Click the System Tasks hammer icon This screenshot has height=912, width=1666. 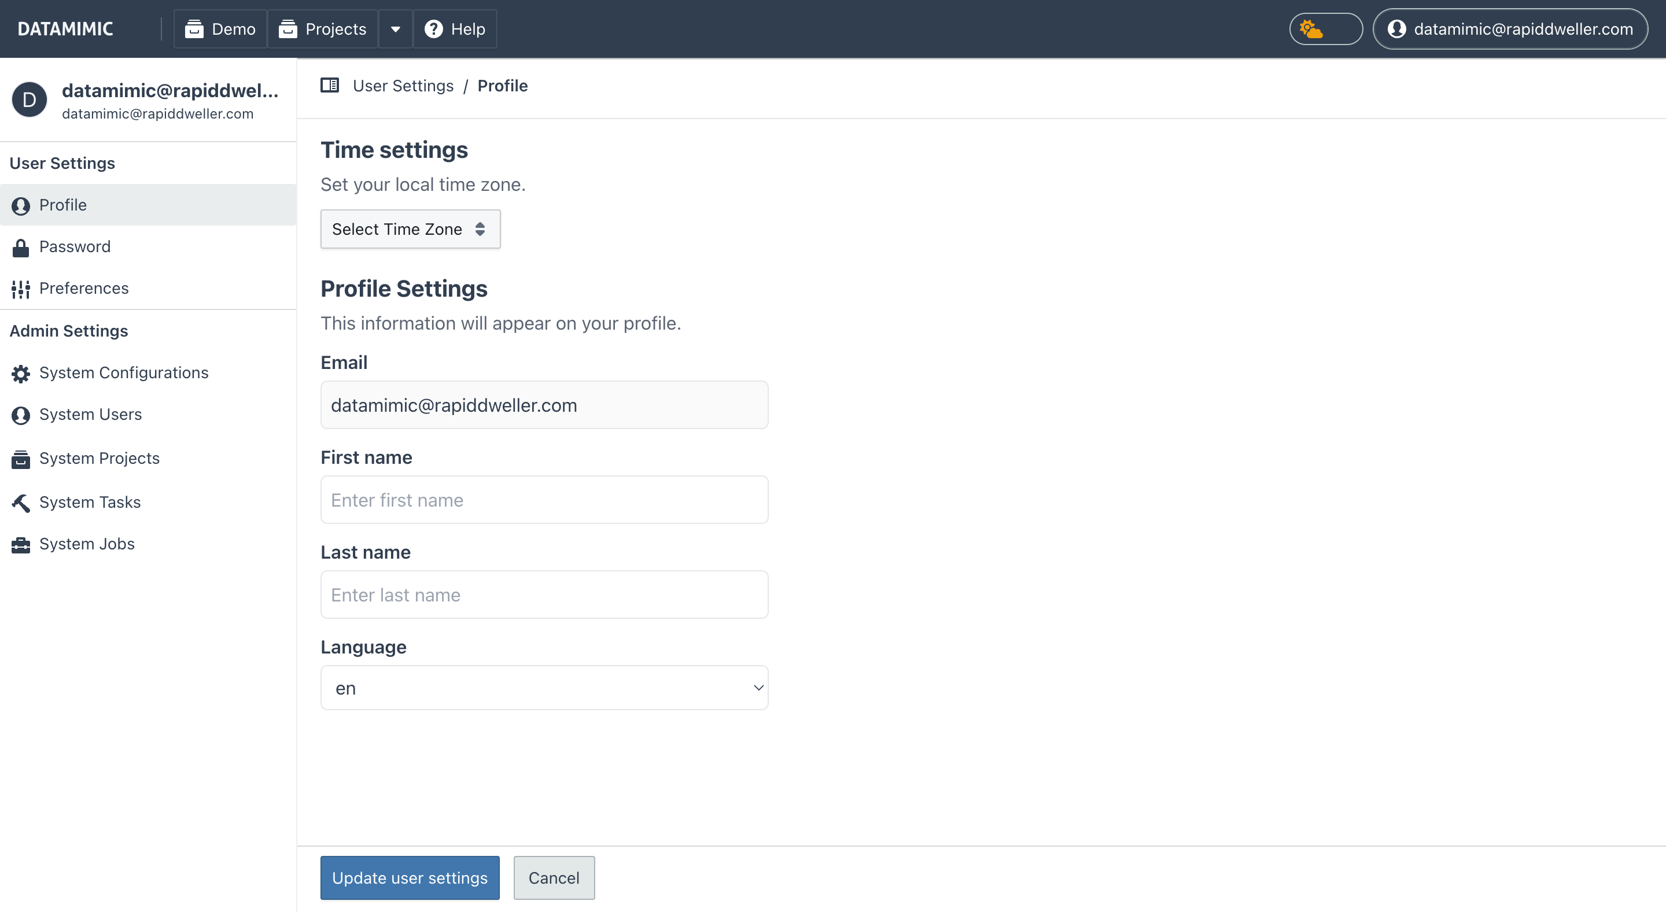[x=21, y=503]
